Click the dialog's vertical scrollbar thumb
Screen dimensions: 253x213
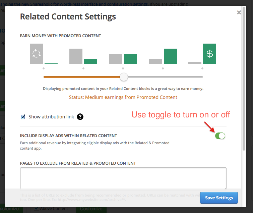point(244,78)
